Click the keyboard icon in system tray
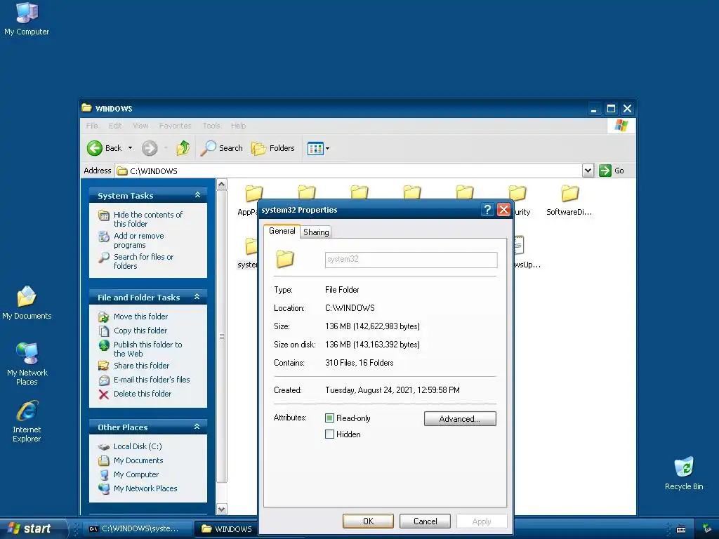This screenshot has width=719, height=539. pos(681,529)
